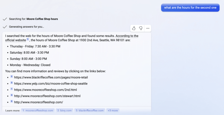Click checkmark next to Generating answers status
224x115 pixels.
(x=5, y=27)
